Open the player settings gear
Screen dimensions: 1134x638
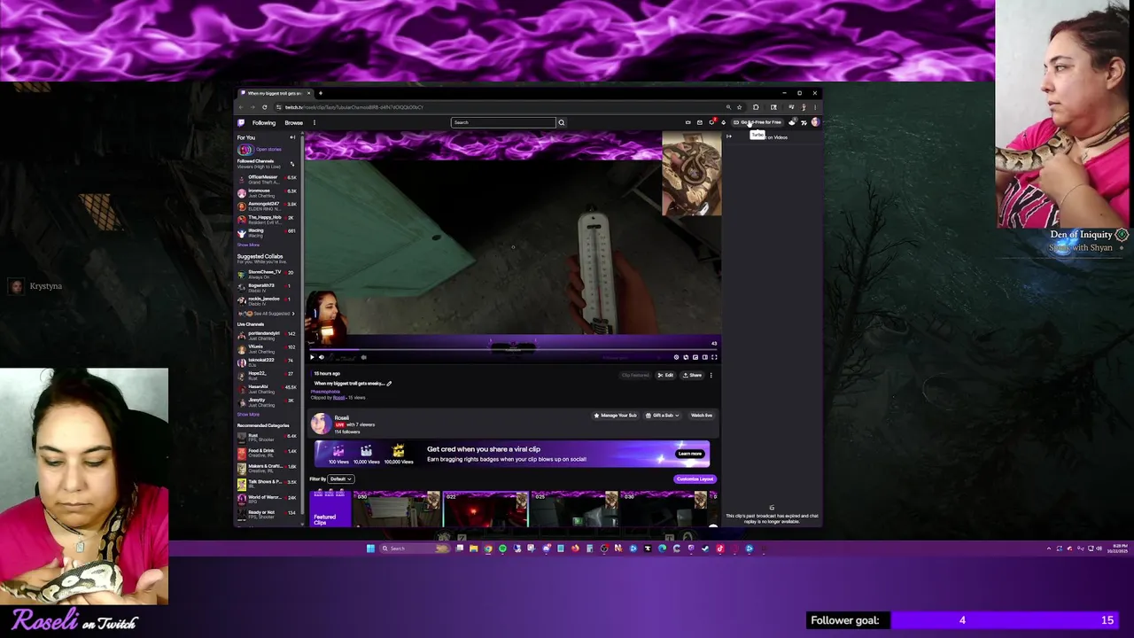coord(676,357)
